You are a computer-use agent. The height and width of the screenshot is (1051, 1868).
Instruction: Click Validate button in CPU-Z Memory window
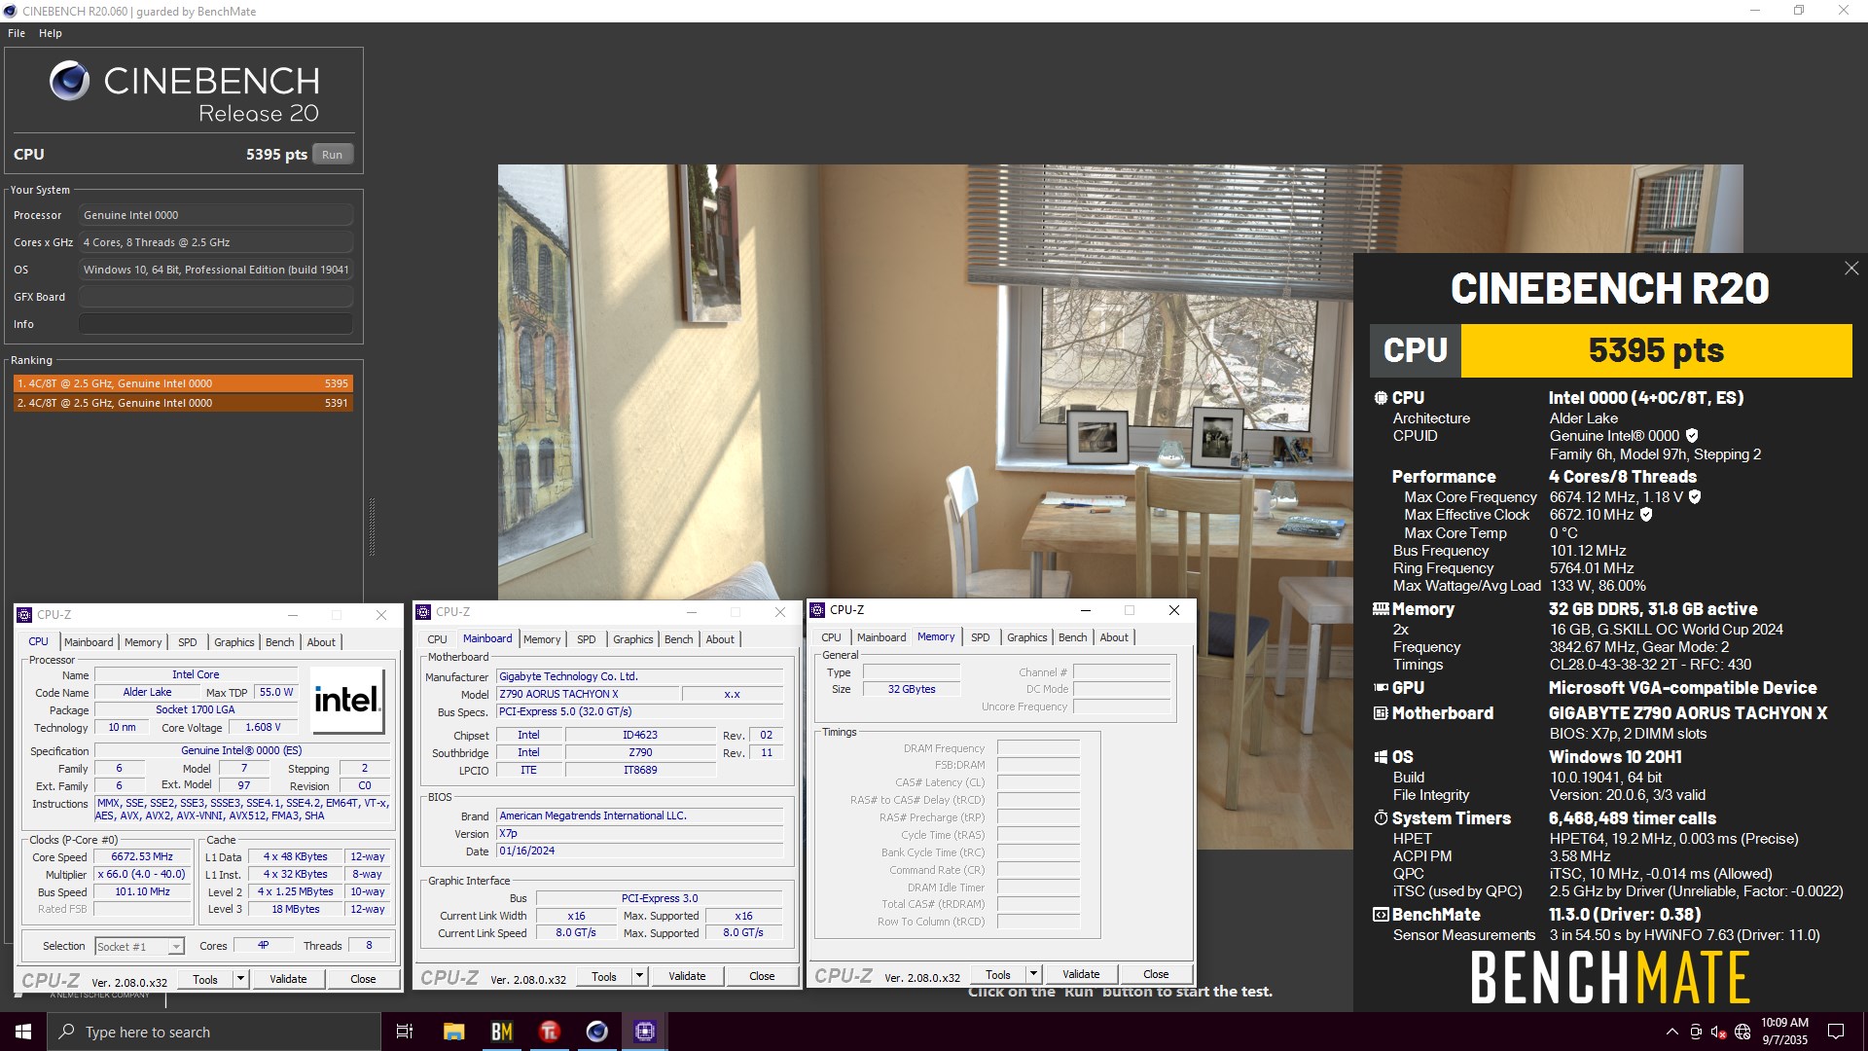[1081, 975]
